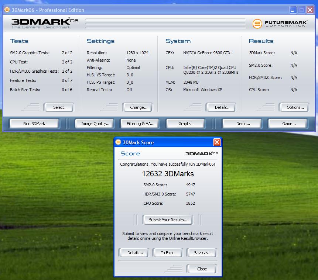Open test selection with Select... button
This screenshot has height=280, width=318.
click(x=59, y=107)
